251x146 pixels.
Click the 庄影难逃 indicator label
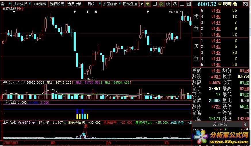[x=9, y=123]
